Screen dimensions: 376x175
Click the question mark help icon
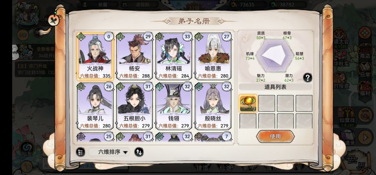pos(307,77)
